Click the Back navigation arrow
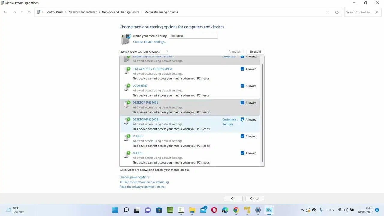This screenshot has width=384, height=216. point(5,12)
